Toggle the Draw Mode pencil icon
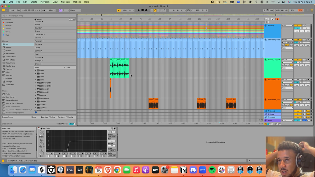 [264, 10]
